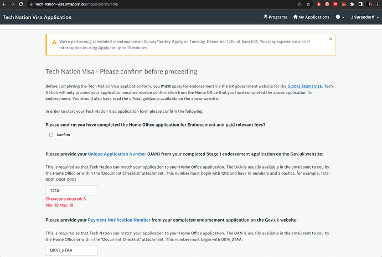This screenshot has width=382, height=257.
Task: Click the lock icon in address bar
Action: click(x=31, y=4)
